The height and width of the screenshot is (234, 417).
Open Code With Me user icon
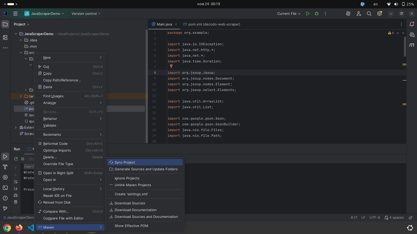tap(359, 14)
